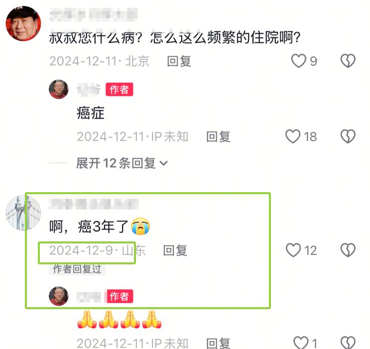370x349 pixels.
Task: Reply to the 山东 comment 癌3年了
Action: (175, 250)
